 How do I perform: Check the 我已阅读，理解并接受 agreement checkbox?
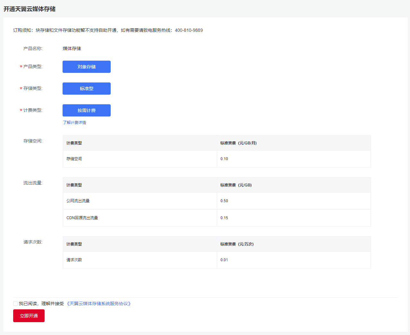[15, 304]
